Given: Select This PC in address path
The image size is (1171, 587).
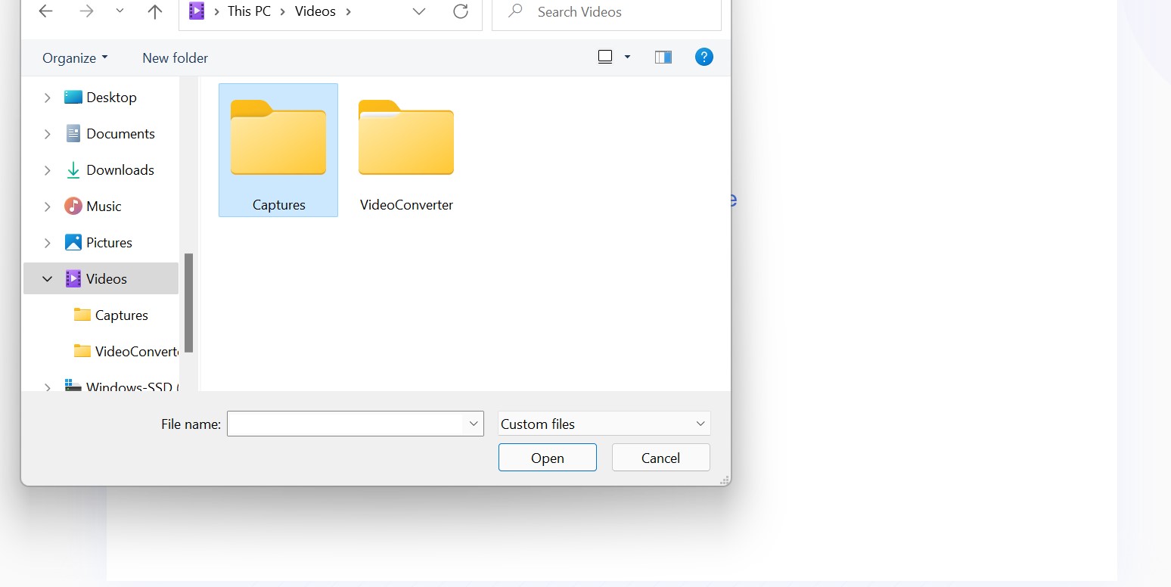Looking at the screenshot, I should pyautogui.click(x=249, y=11).
